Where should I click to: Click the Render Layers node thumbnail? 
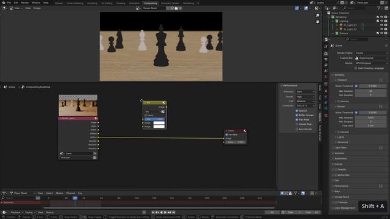78,105
